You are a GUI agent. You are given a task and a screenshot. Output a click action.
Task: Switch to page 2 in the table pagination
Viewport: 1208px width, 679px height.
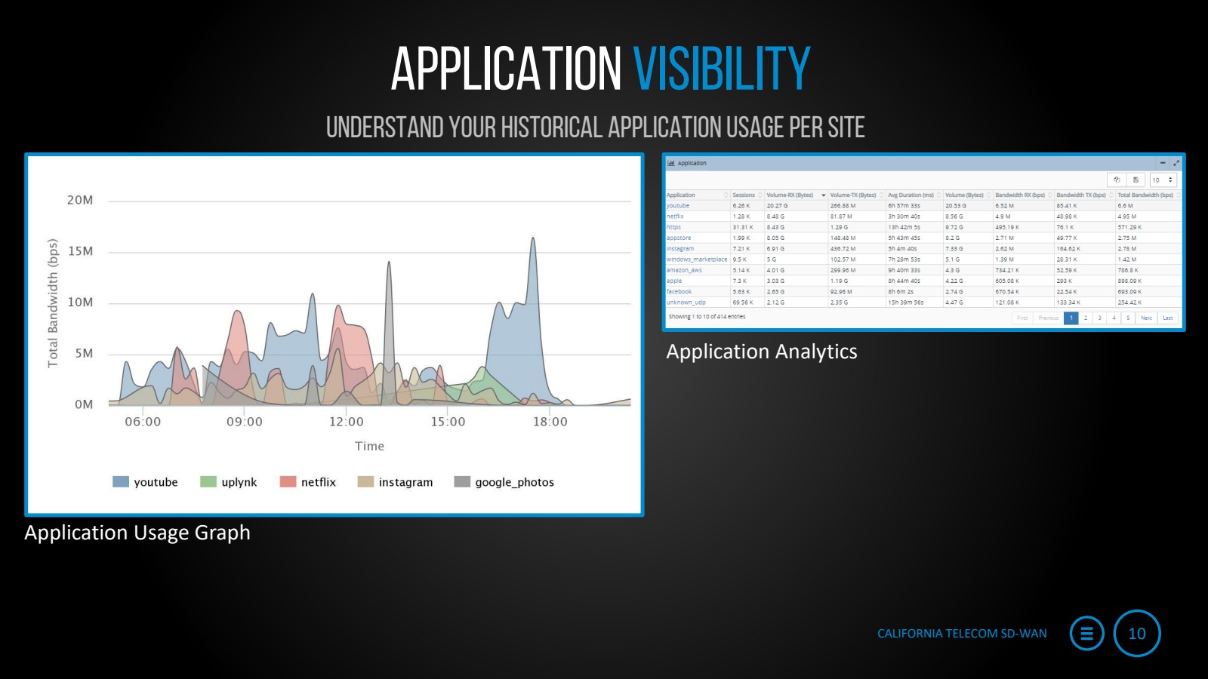(1086, 318)
